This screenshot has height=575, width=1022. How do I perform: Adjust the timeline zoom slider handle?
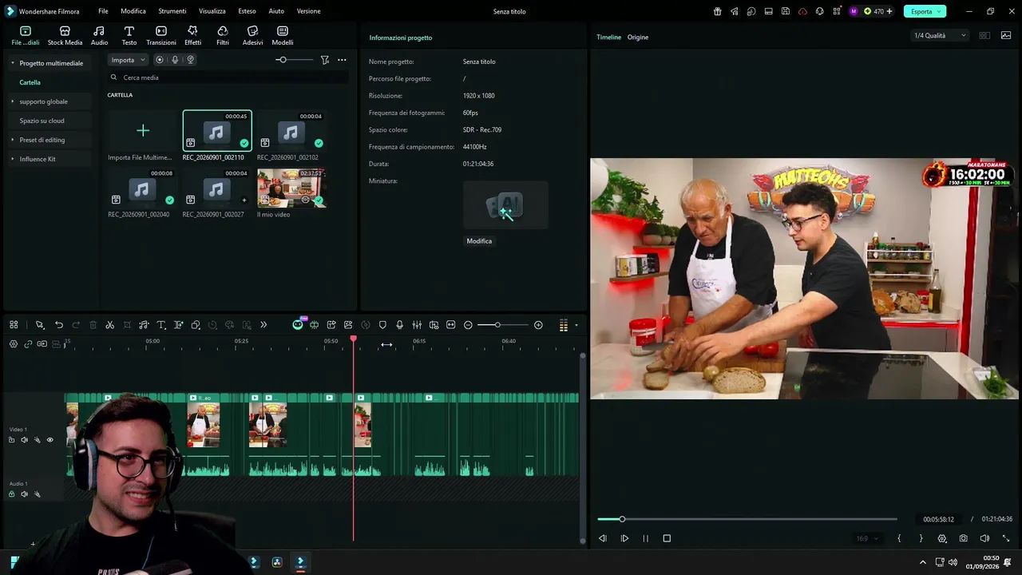pyautogui.click(x=497, y=325)
